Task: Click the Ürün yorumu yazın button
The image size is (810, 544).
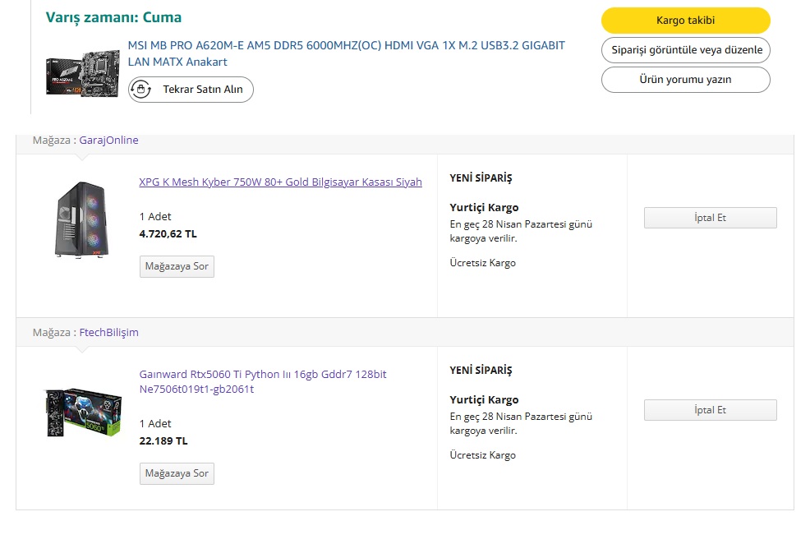Action: point(686,80)
